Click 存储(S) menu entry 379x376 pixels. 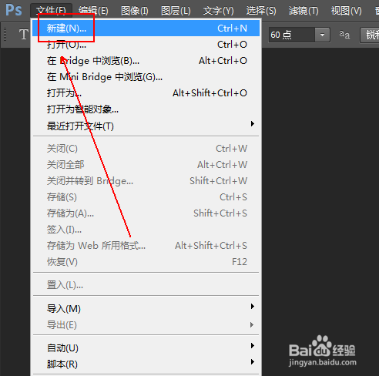pos(146,197)
